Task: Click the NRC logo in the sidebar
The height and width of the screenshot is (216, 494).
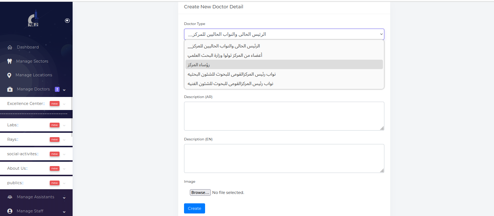Action: 33,21
